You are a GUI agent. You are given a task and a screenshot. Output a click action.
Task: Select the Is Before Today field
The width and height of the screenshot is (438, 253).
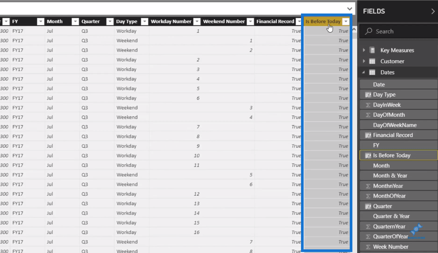(398, 155)
